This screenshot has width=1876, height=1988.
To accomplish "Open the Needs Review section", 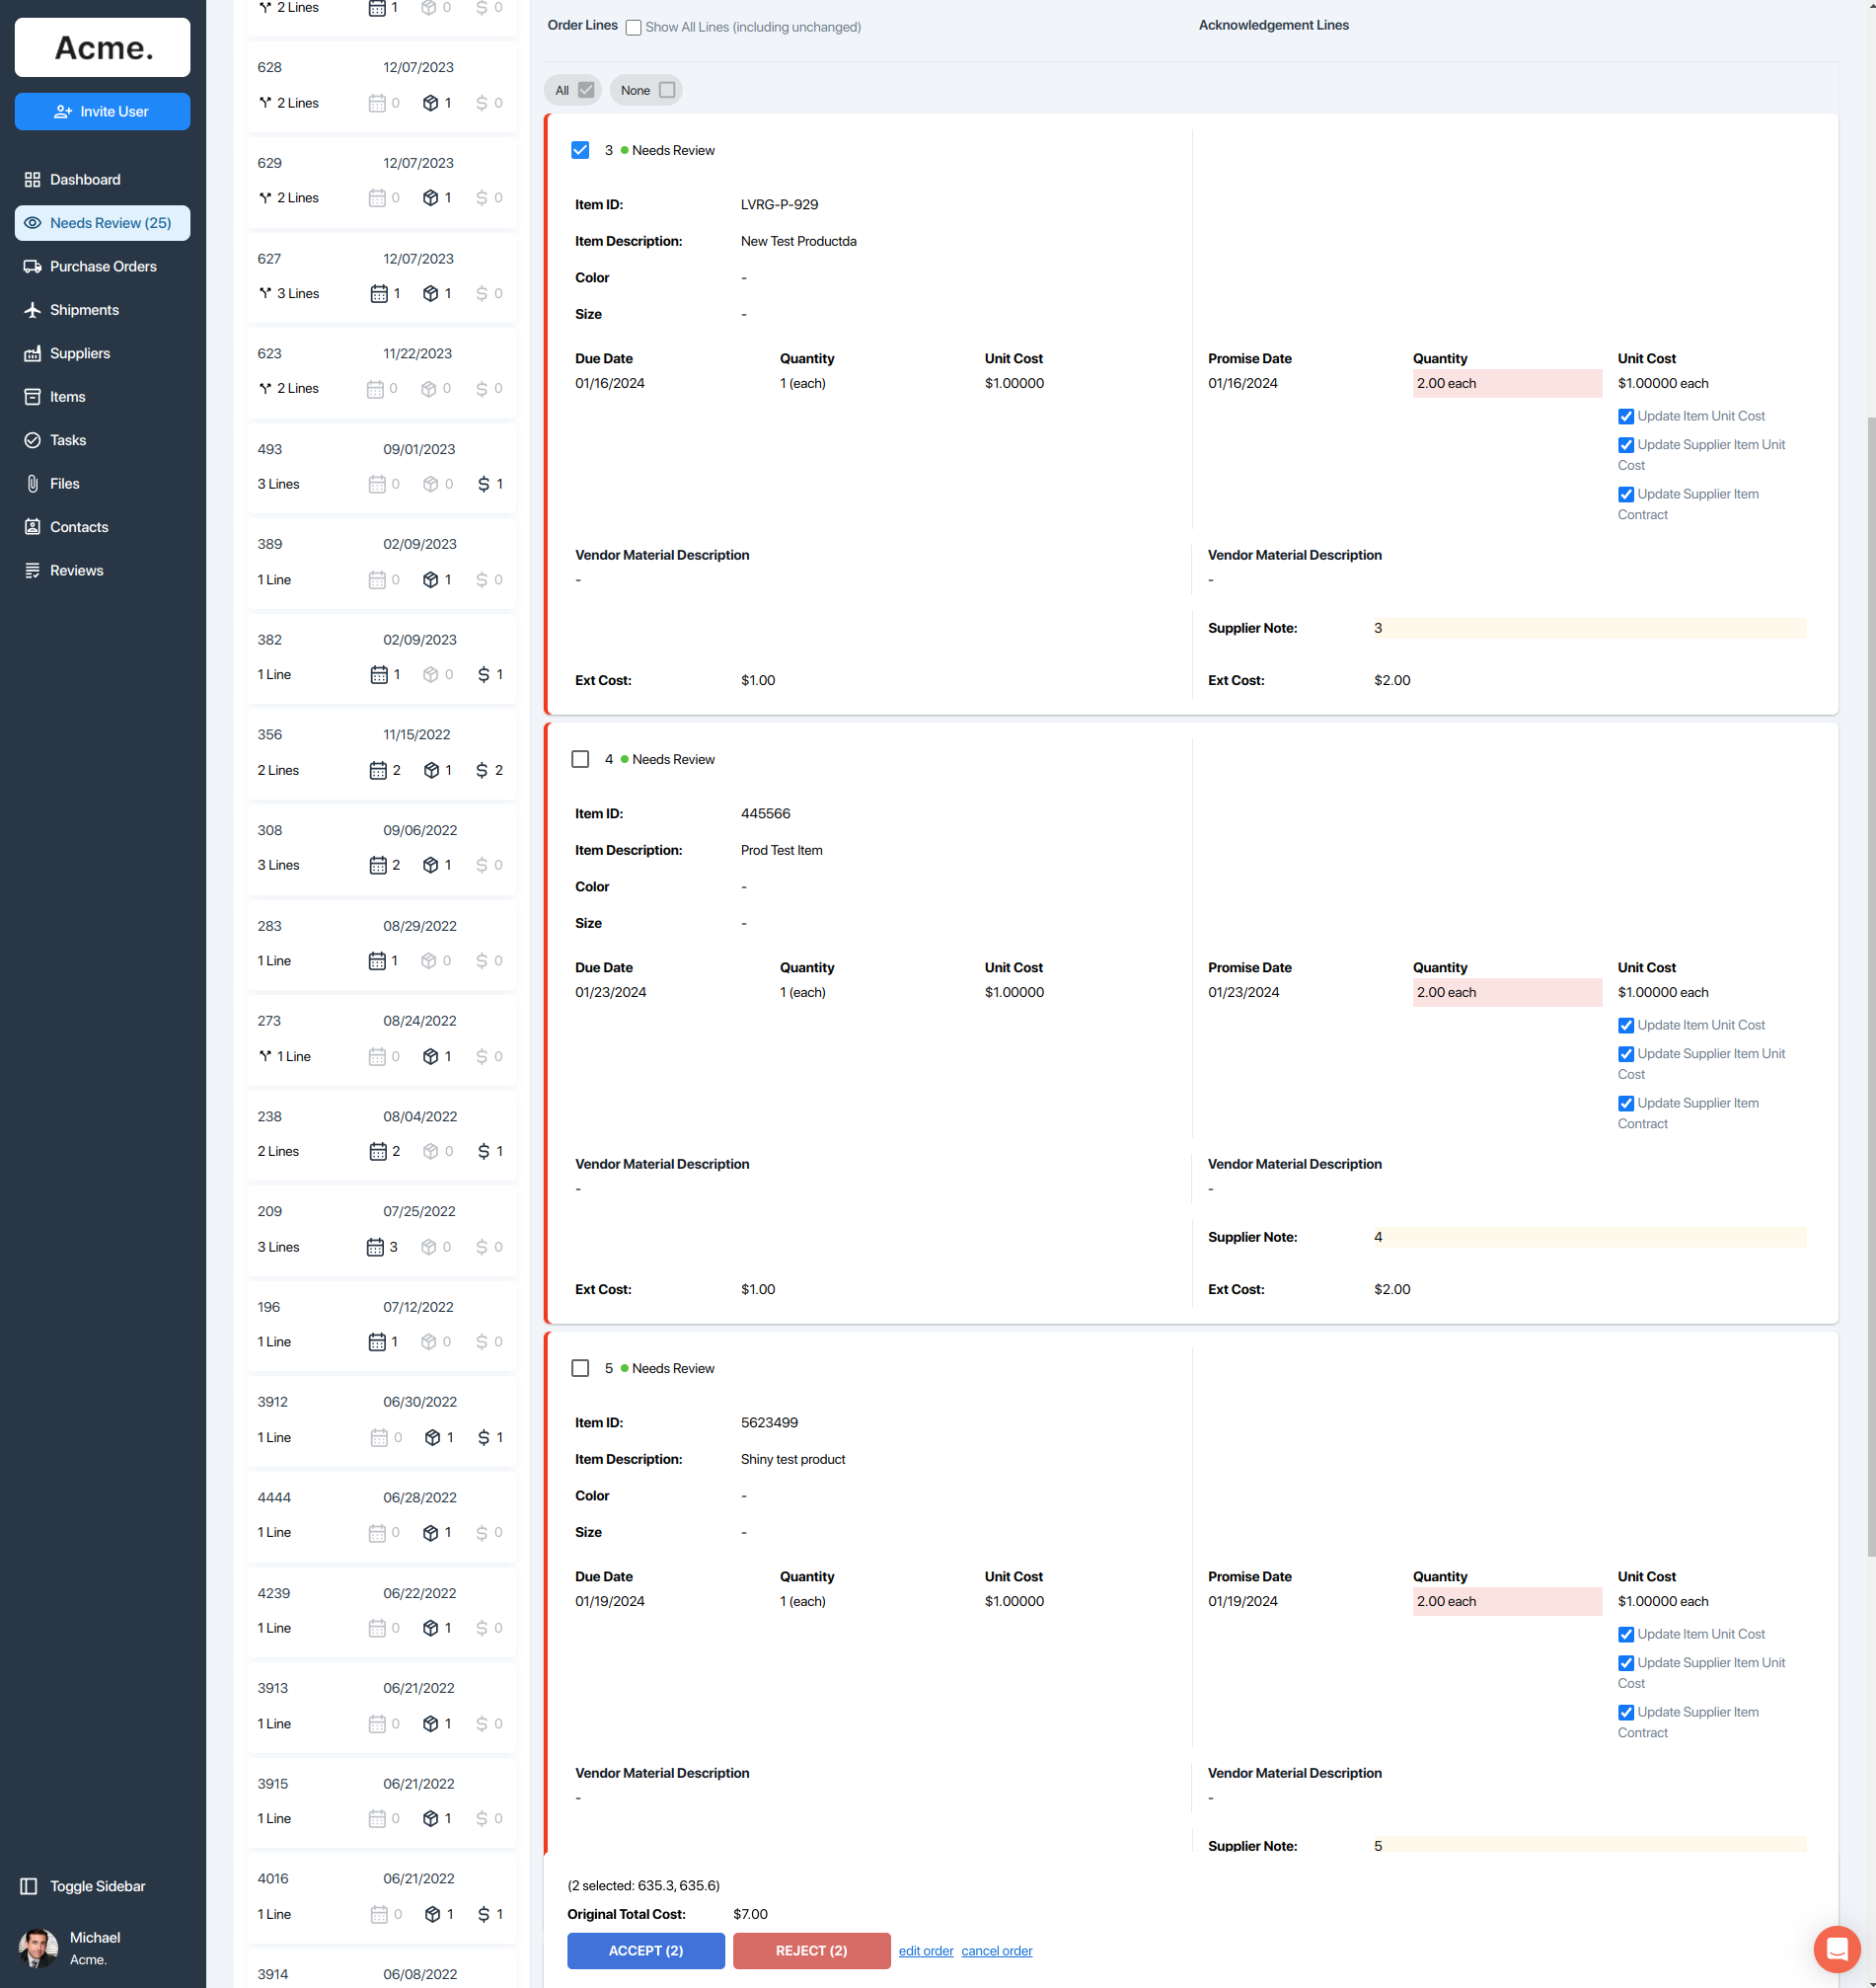I will click(x=102, y=222).
